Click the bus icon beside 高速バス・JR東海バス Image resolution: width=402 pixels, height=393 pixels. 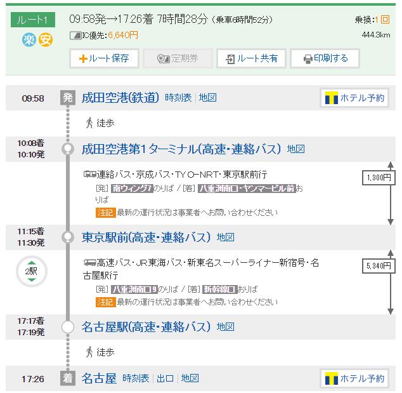[x=90, y=263]
